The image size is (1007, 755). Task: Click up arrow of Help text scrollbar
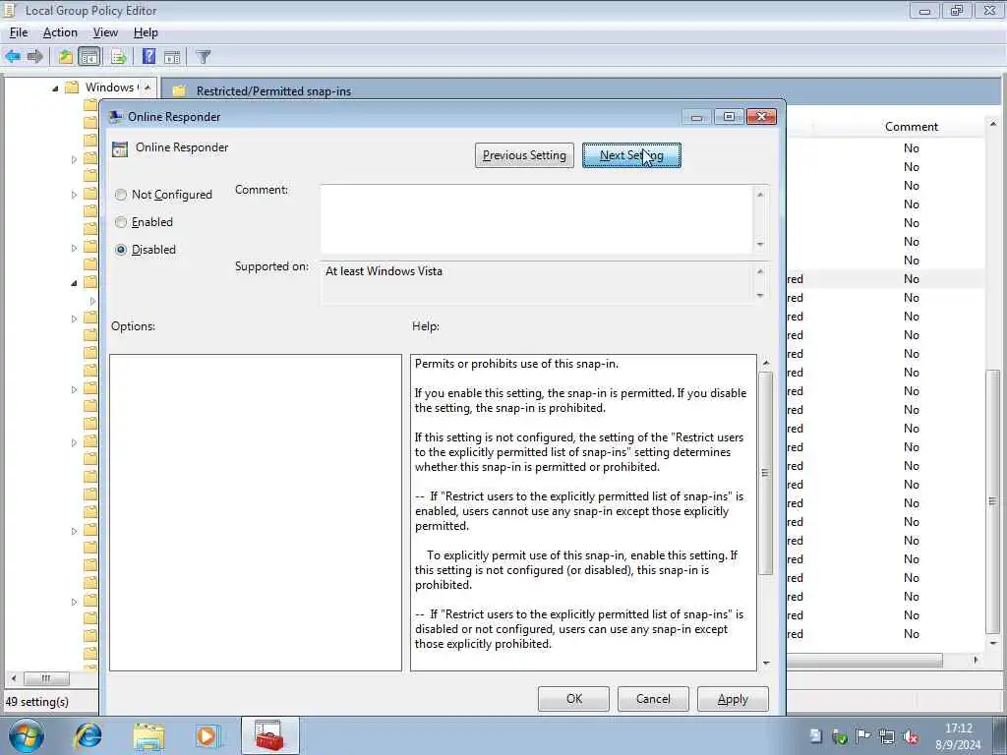coord(765,363)
